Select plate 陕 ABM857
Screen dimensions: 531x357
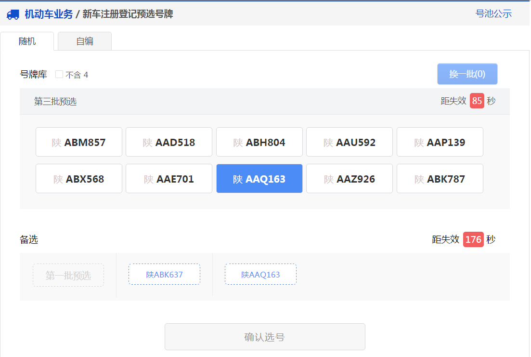coord(79,142)
